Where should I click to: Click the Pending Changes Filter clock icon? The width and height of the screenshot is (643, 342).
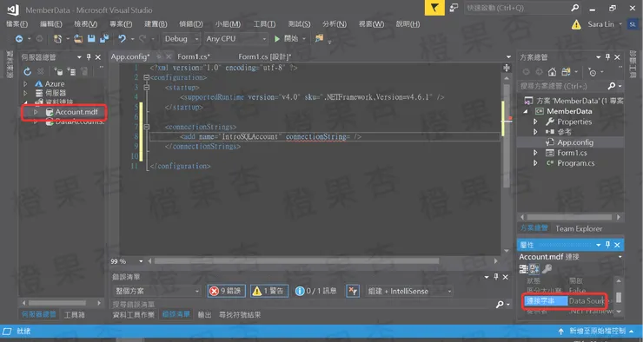(592, 72)
